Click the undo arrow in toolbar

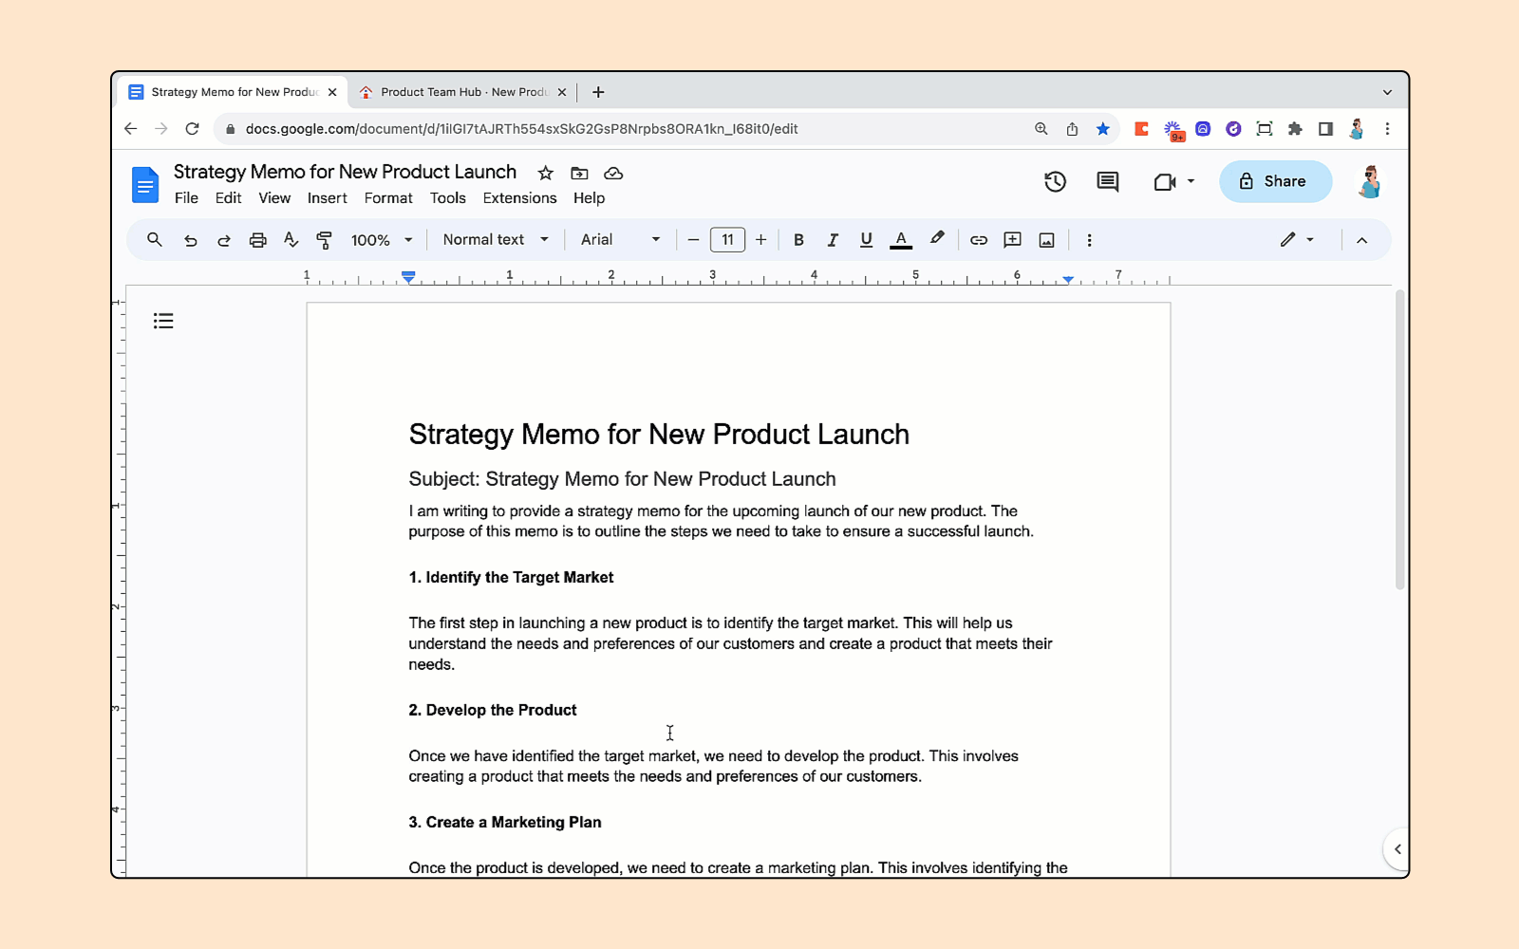(x=190, y=240)
